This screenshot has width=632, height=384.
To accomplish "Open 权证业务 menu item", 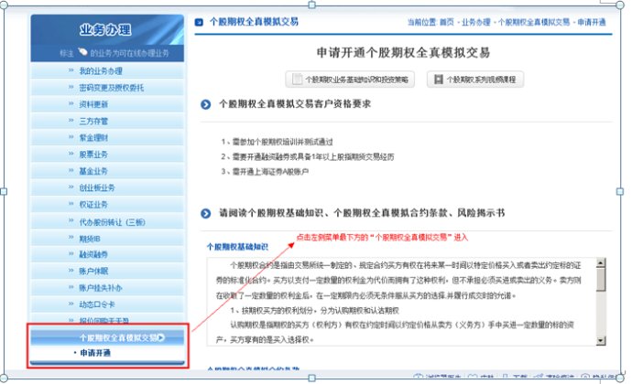I will (x=107, y=205).
